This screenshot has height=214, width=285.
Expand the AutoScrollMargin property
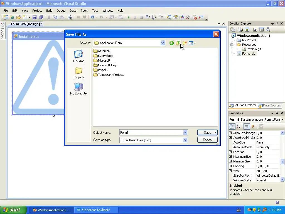[230, 133]
